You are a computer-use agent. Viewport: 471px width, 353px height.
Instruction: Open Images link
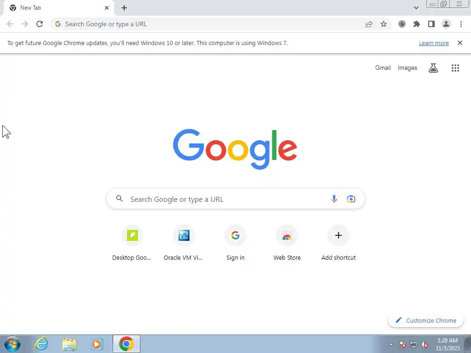pyautogui.click(x=408, y=68)
